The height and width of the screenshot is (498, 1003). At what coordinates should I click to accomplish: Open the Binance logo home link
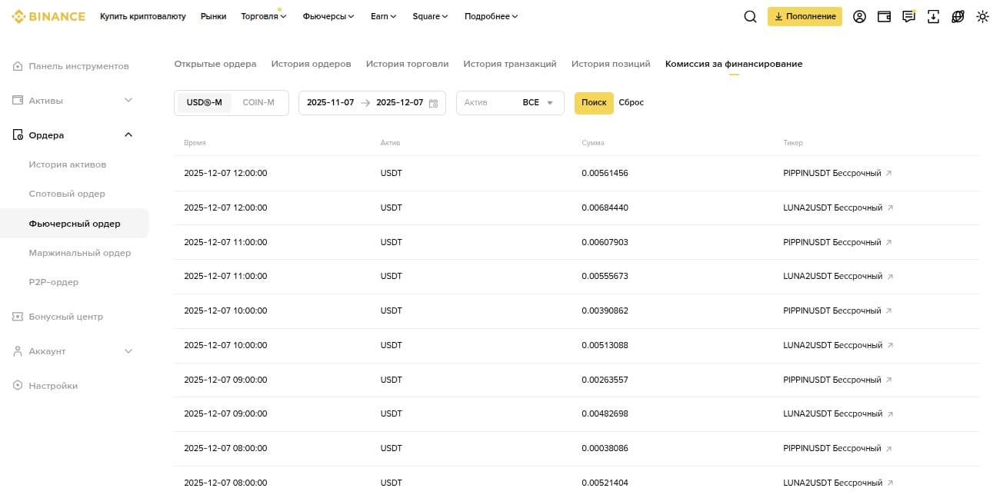pyautogui.click(x=48, y=16)
